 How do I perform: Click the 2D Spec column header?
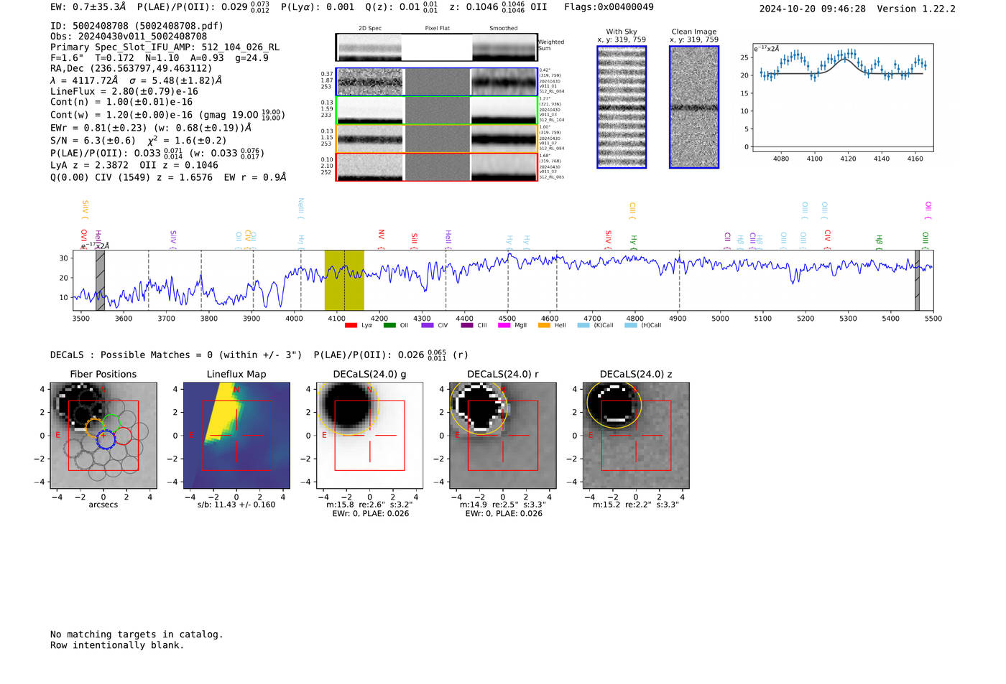click(370, 29)
